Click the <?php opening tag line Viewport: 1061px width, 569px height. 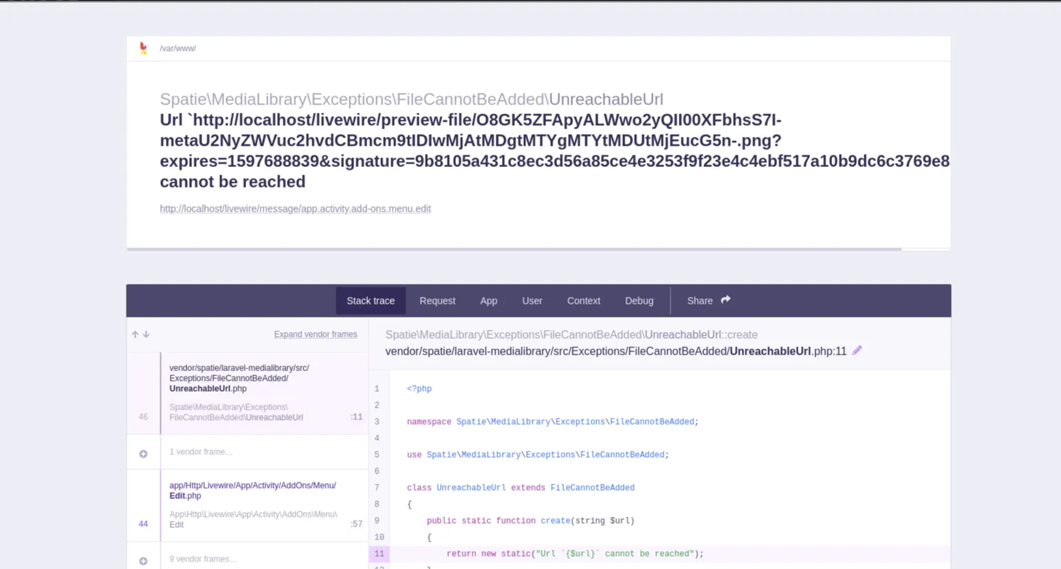[x=419, y=389]
